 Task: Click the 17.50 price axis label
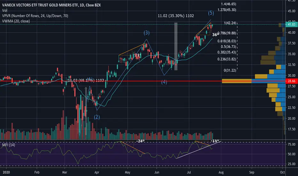292,129
